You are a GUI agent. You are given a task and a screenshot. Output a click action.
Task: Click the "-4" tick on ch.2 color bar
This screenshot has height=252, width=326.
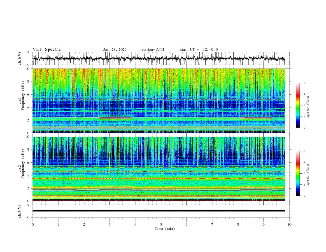pyautogui.click(x=303, y=162)
